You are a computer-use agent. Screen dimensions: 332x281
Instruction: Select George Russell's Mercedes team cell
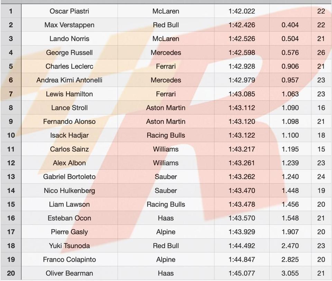tap(166, 53)
